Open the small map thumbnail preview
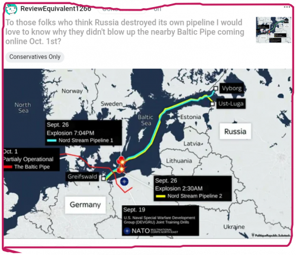The height and width of the screenshot is (255, 296). tap(274, 30)
